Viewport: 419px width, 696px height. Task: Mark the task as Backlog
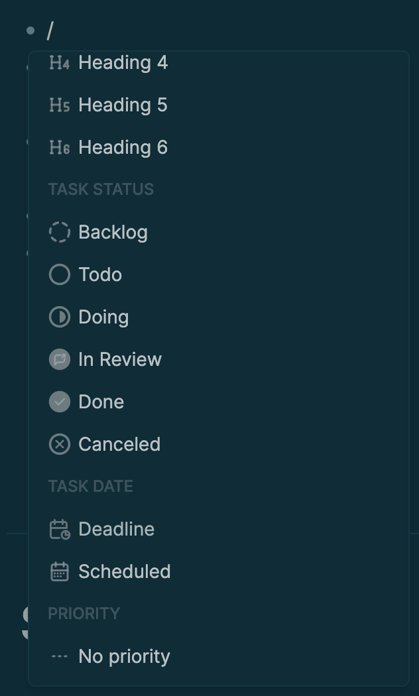point(113,233)
